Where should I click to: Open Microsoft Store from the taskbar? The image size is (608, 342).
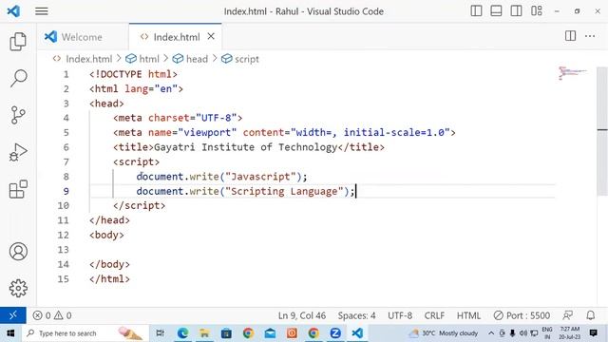point(226,333)
